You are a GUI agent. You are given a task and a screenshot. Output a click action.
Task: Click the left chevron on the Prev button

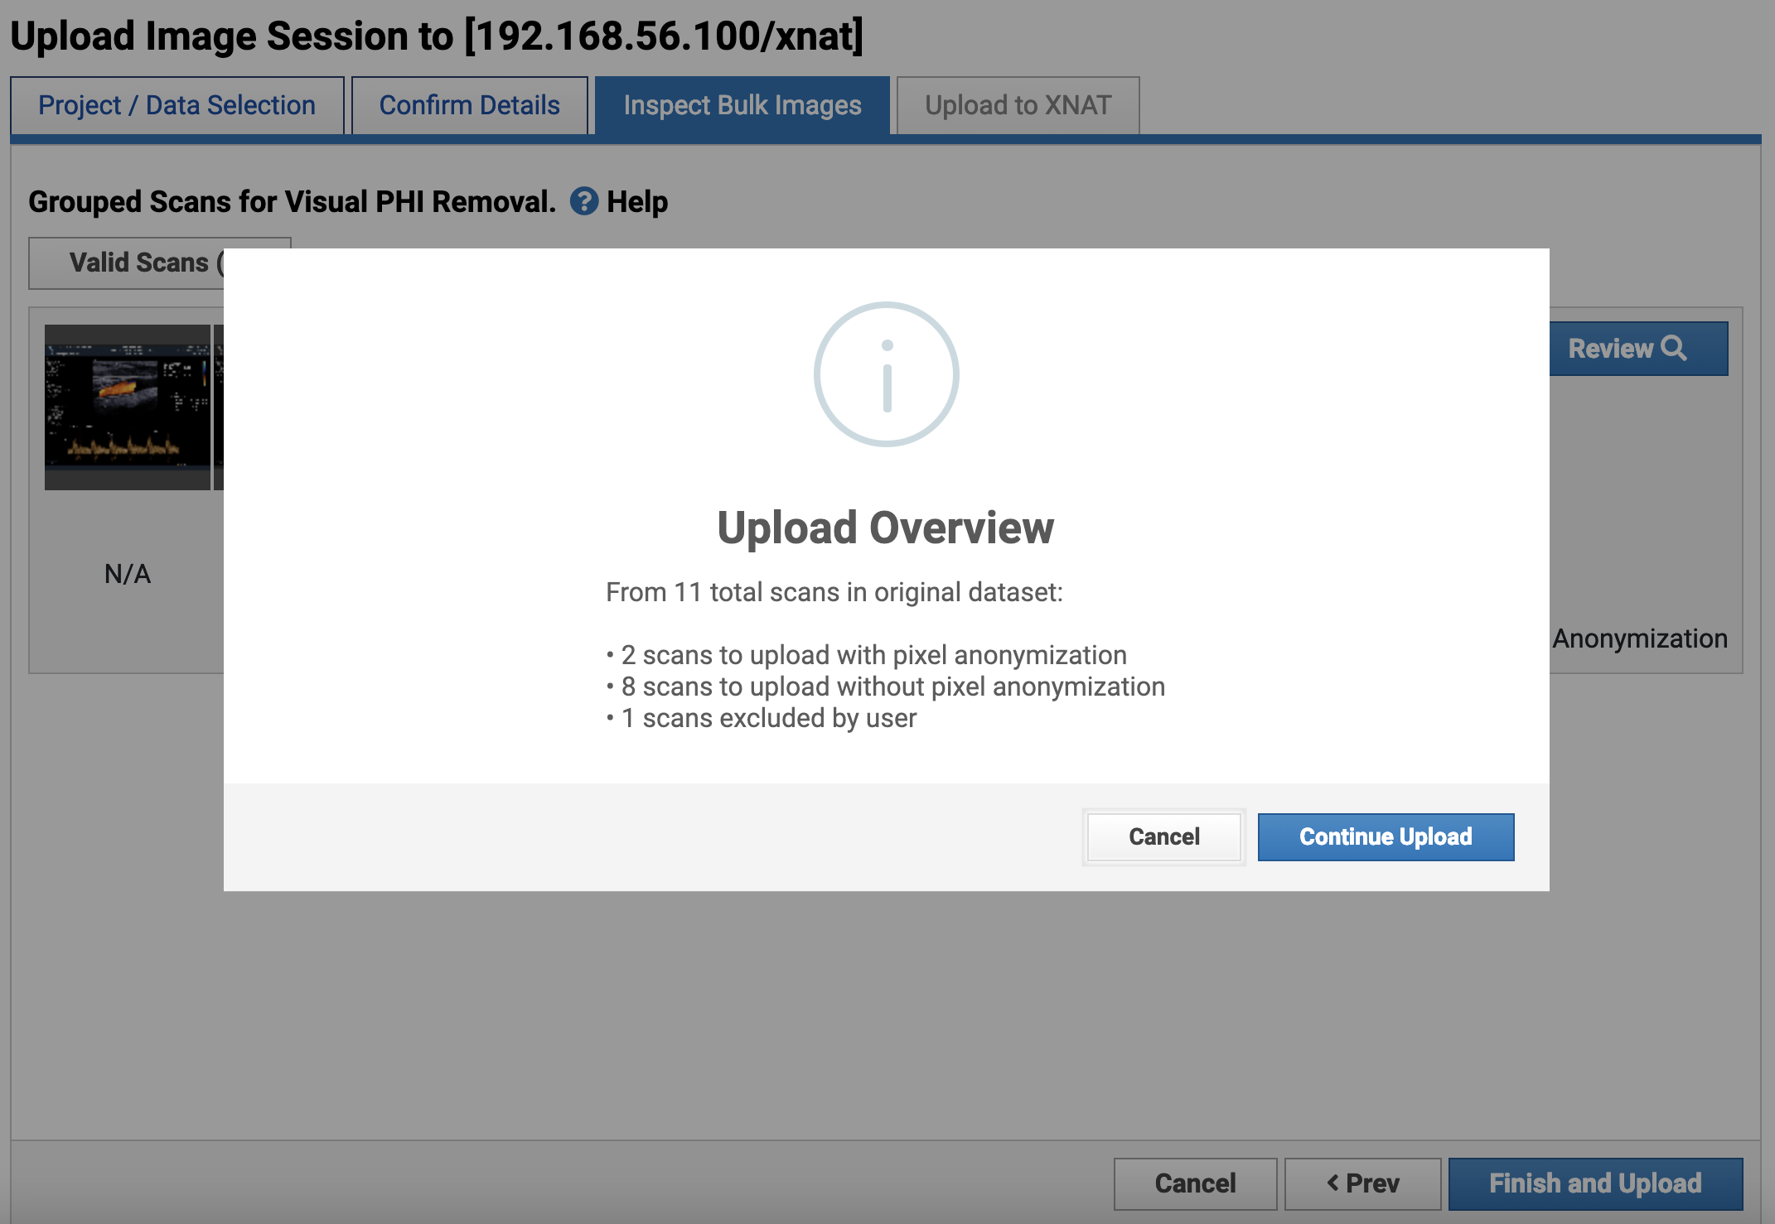pyautogui.click(x=1332, y=1183)
